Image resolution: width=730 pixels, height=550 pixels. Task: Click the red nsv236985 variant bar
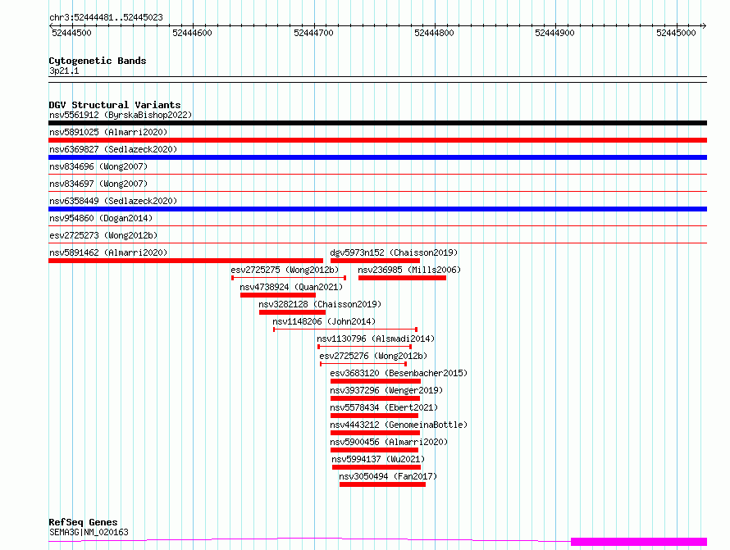pos(402,278)
